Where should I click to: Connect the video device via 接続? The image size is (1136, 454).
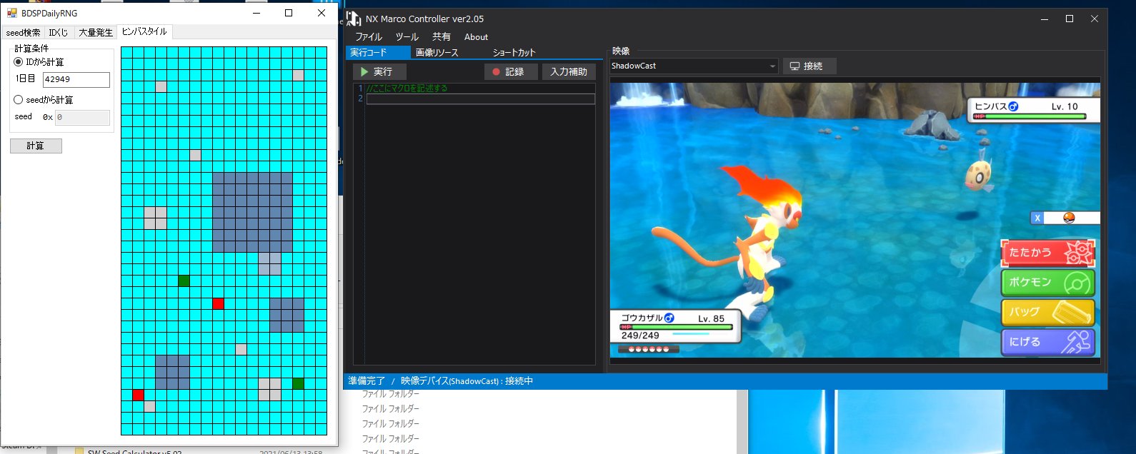click(809, 66)
